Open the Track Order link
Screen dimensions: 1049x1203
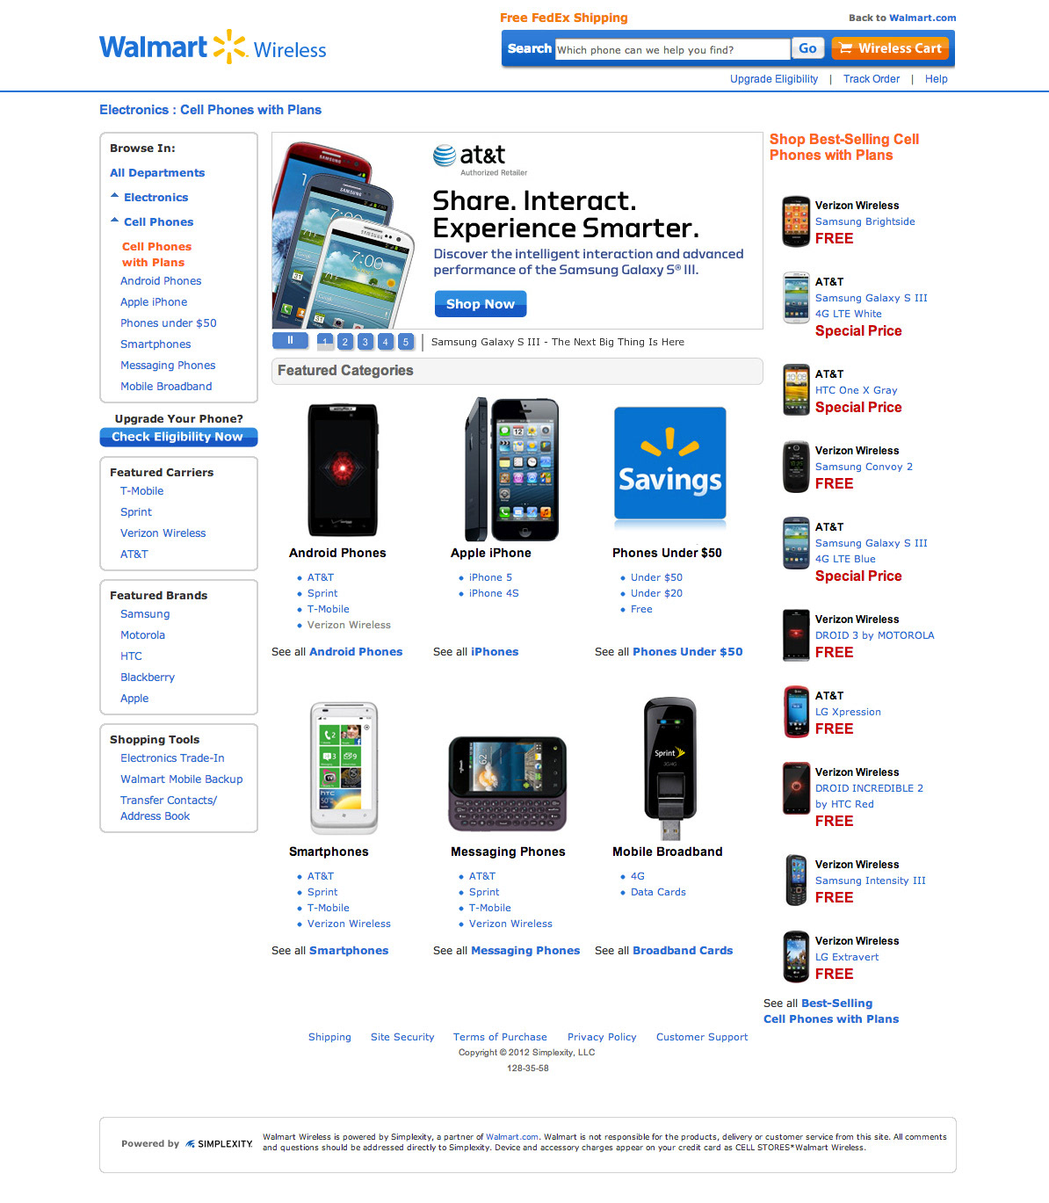point(872,79)
